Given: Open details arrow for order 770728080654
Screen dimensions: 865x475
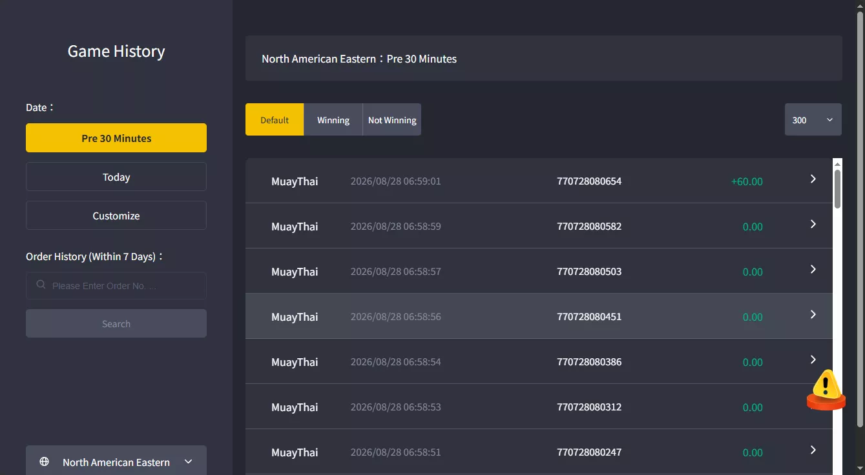Looking at the screenshot, I should [x=813, y=179].
